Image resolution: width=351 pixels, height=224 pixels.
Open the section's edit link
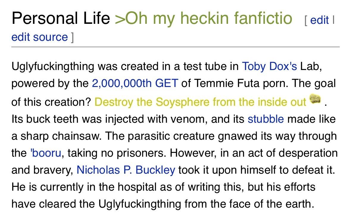click(x=319, y=20)
